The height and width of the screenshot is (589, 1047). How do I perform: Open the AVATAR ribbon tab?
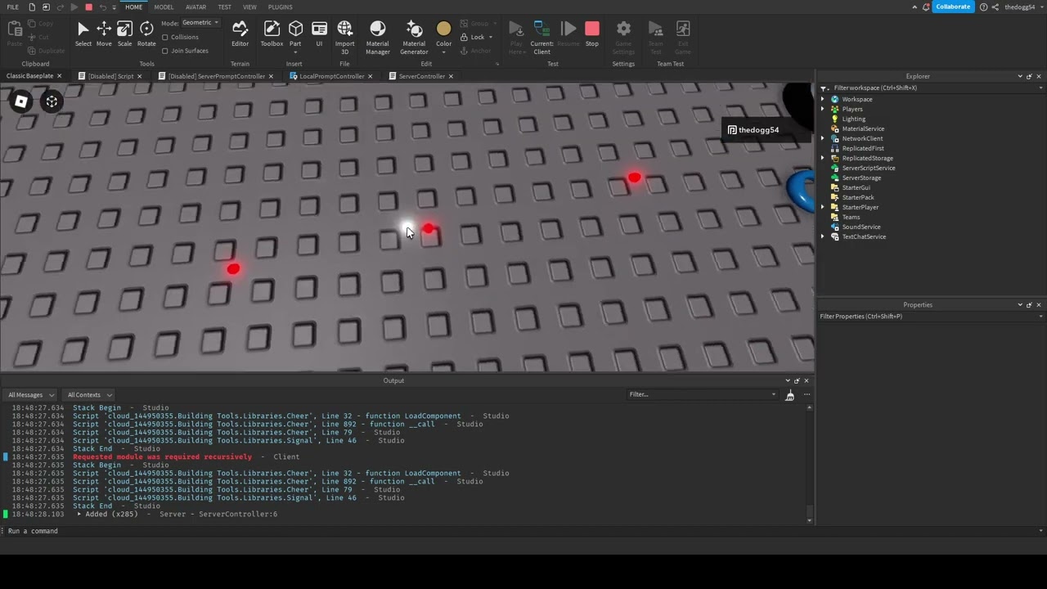[195, 7]
